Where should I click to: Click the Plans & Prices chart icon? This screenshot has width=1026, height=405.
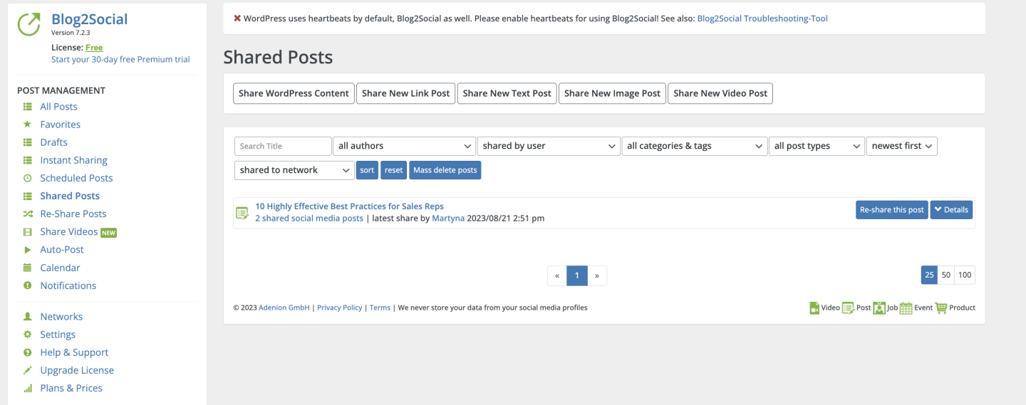(x=28, y=388)
